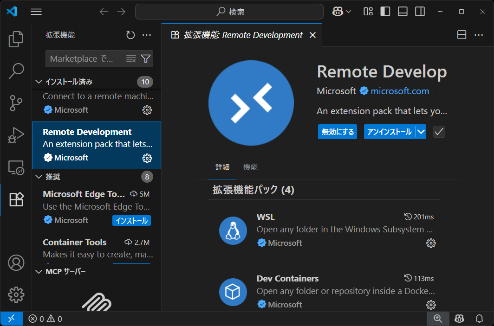494x326 pixels.
Task: Open notifications bell in status bar
Action: (x=479, y=319)
